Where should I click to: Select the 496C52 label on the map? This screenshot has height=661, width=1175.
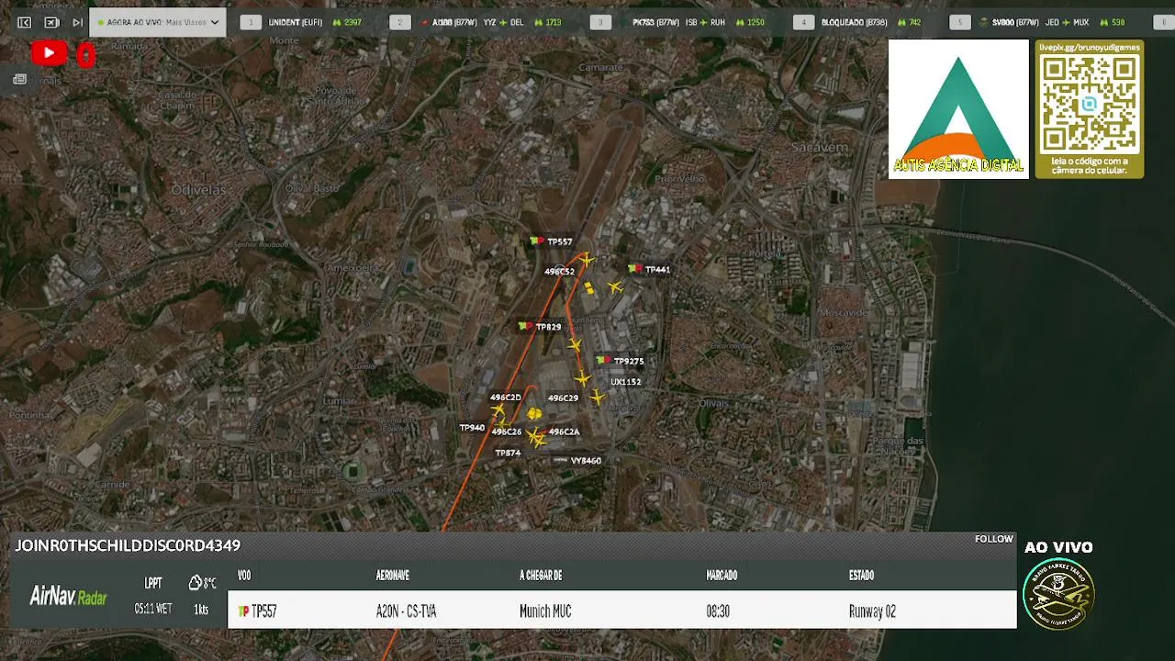pyautogui.click(x=559, y=272)
